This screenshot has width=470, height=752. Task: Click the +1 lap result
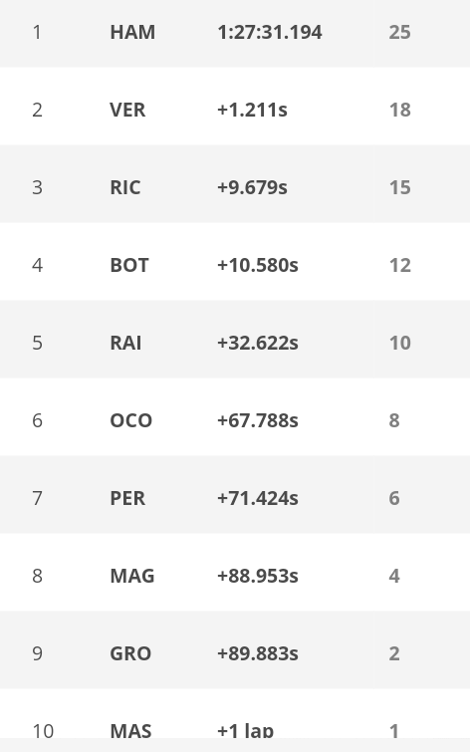coord(246,731)
